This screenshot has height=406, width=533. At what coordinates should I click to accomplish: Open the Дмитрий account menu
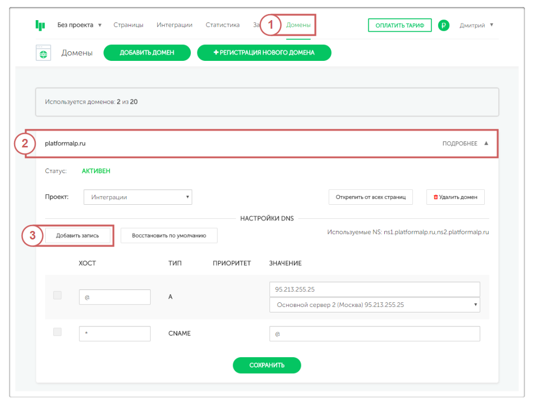[476, 25]
